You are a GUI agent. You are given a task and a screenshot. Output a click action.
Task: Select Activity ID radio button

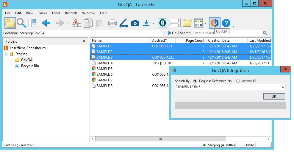click(238, 81)
